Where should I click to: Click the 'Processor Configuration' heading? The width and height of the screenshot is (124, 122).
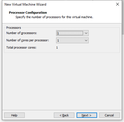tap(28, 13)
